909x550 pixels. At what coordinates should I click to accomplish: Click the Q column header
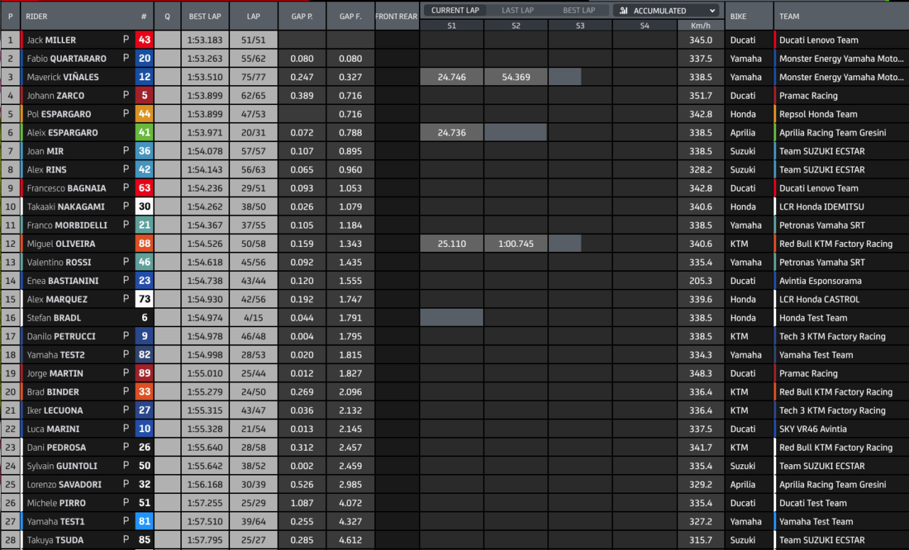(167, 16)
